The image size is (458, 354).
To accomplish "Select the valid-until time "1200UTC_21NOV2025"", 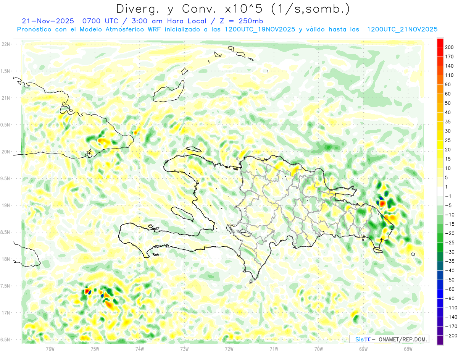I will click(x=402, y=29).
